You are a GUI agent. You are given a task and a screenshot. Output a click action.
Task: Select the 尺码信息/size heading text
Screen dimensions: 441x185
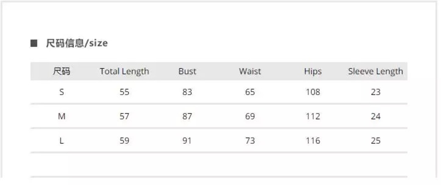[x=77, y=43]
